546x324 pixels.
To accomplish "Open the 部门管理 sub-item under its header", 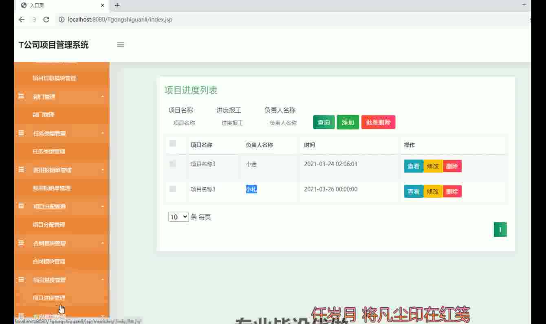I will pos(44,115).
